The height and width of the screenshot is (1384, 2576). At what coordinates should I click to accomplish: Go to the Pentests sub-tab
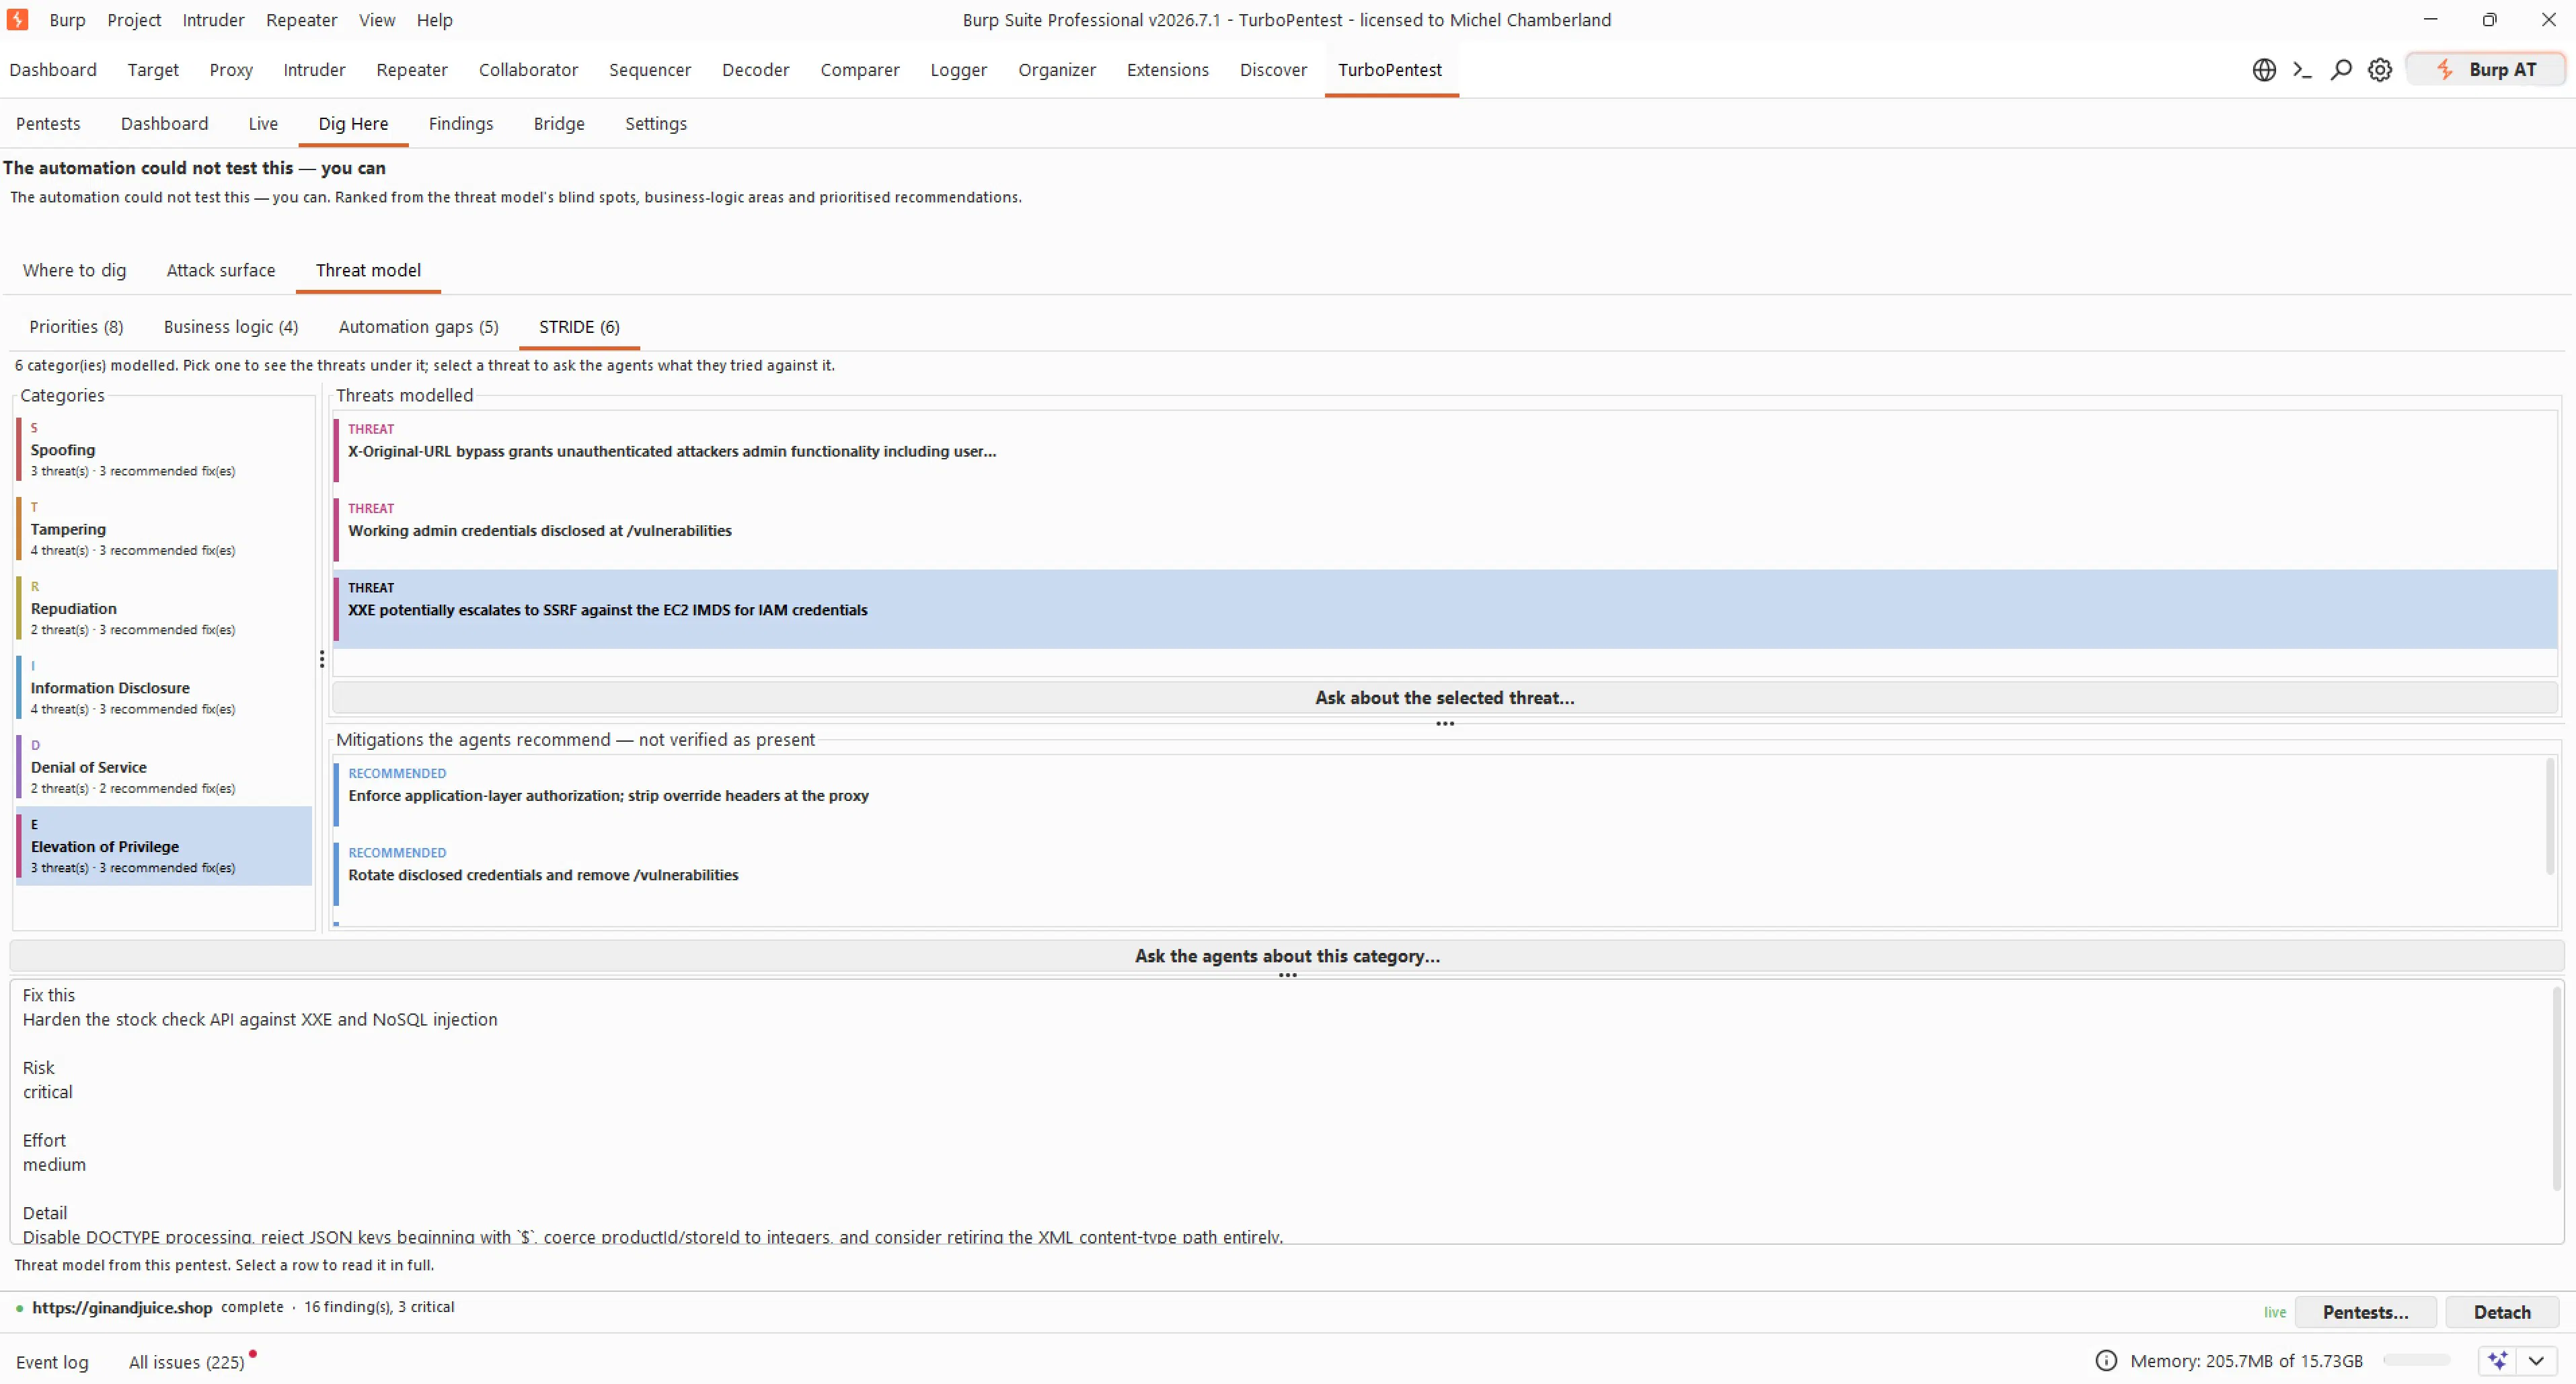48,124
